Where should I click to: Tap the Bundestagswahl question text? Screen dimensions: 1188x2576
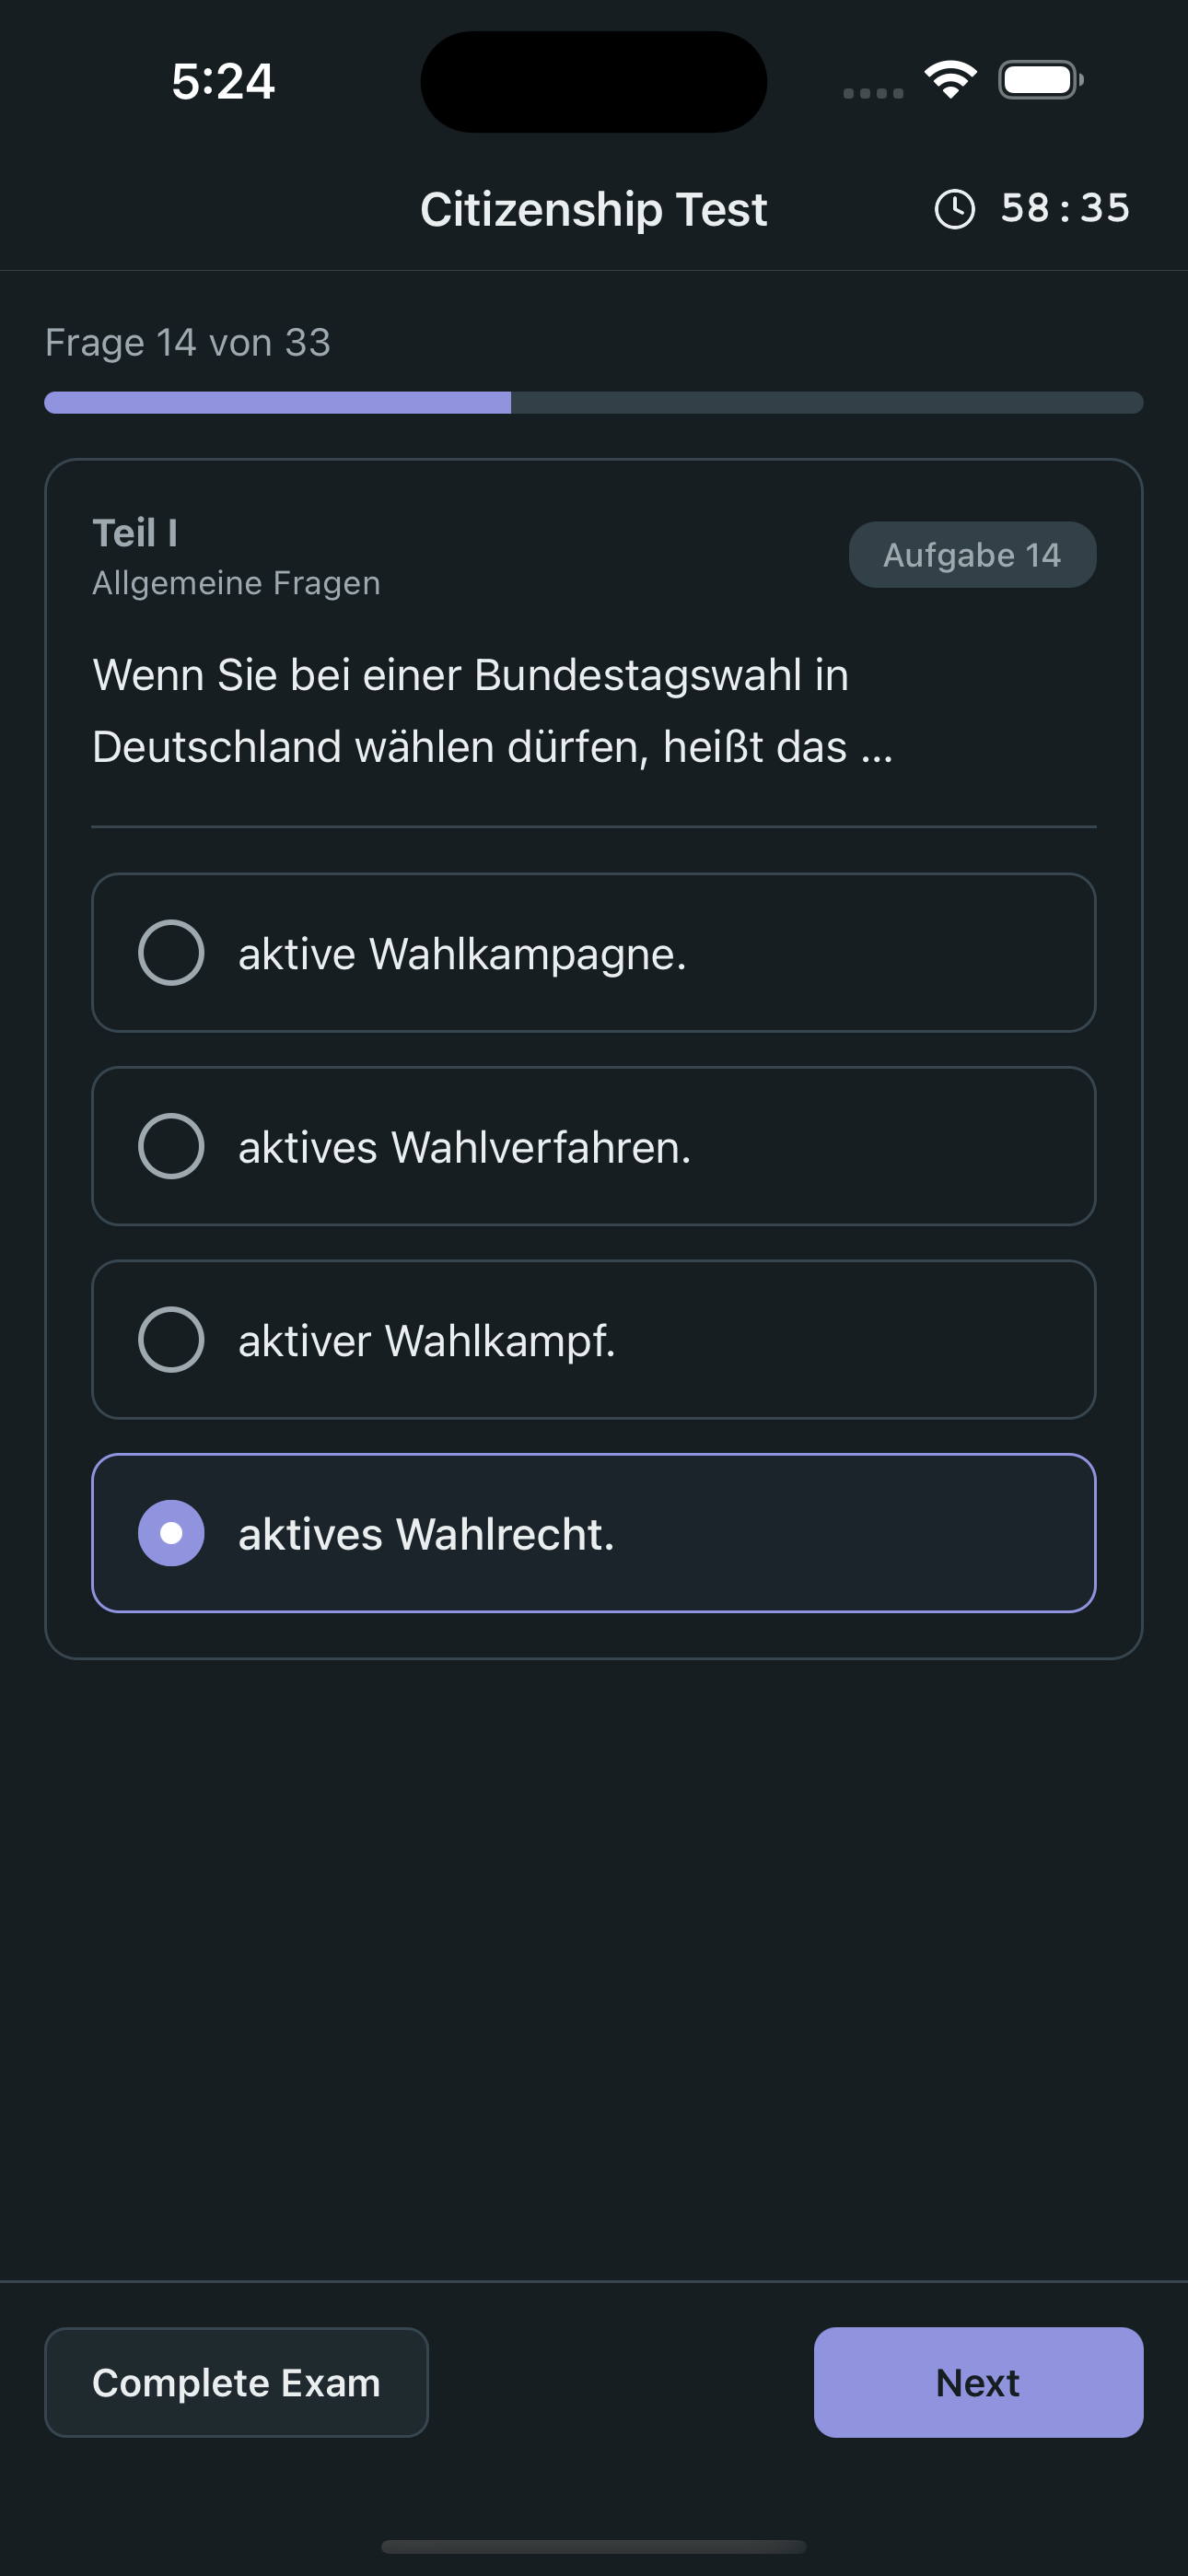click(x=492, y=711)
